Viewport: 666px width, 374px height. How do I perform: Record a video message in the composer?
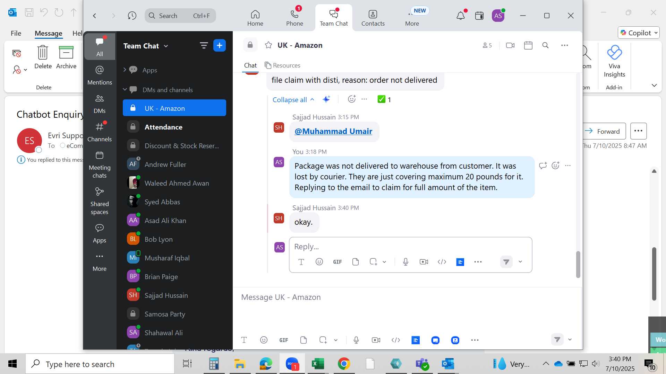click(376, 340)
